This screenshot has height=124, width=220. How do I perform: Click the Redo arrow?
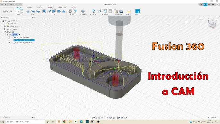19,4
